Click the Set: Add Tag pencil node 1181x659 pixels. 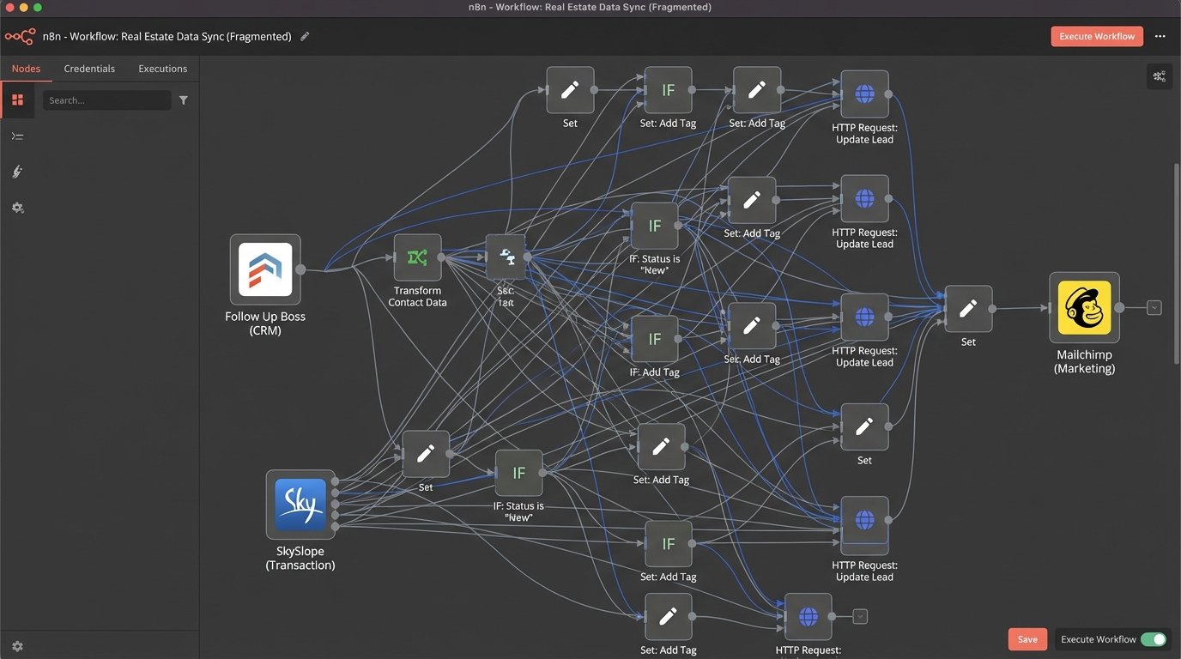(757, 89)
